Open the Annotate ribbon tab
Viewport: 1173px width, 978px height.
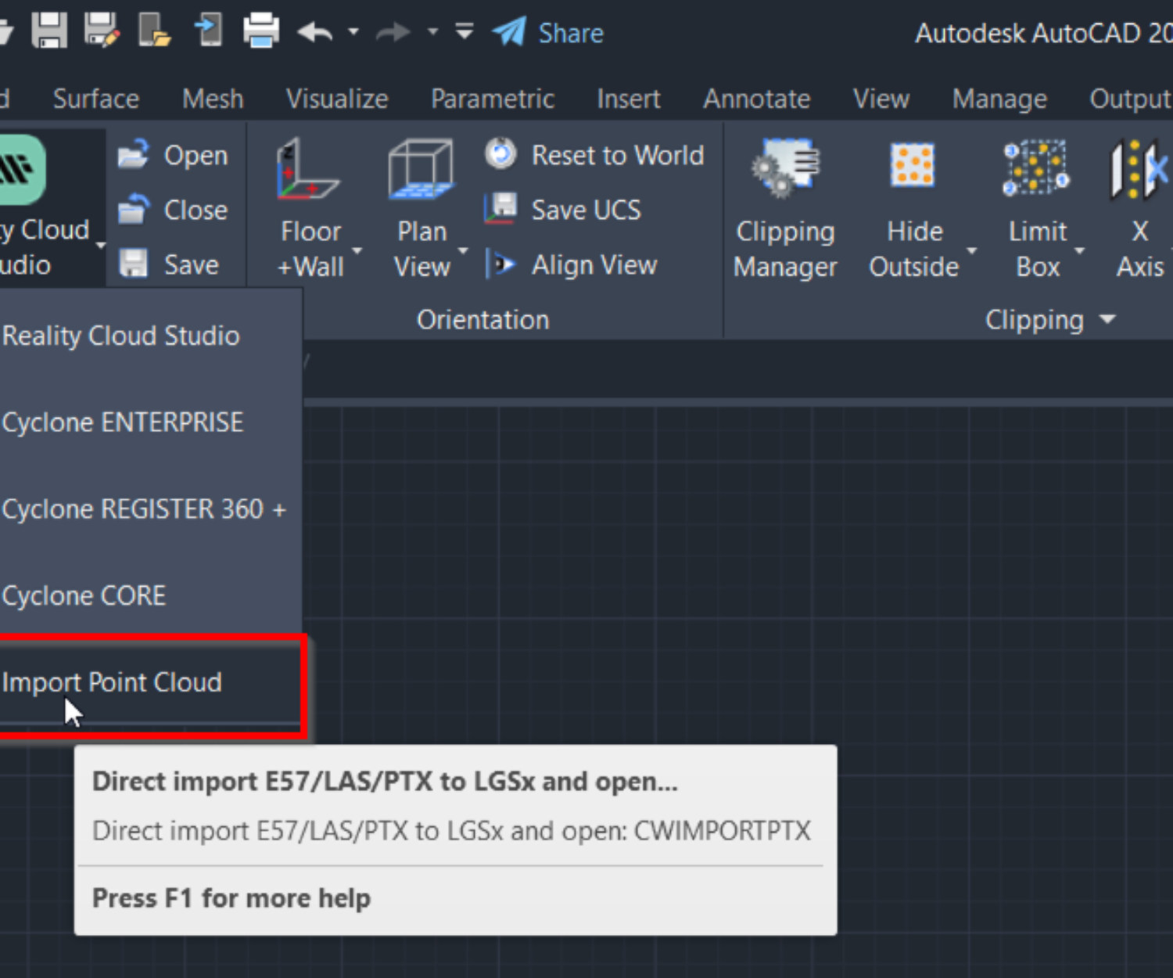(x=756, y=99)
